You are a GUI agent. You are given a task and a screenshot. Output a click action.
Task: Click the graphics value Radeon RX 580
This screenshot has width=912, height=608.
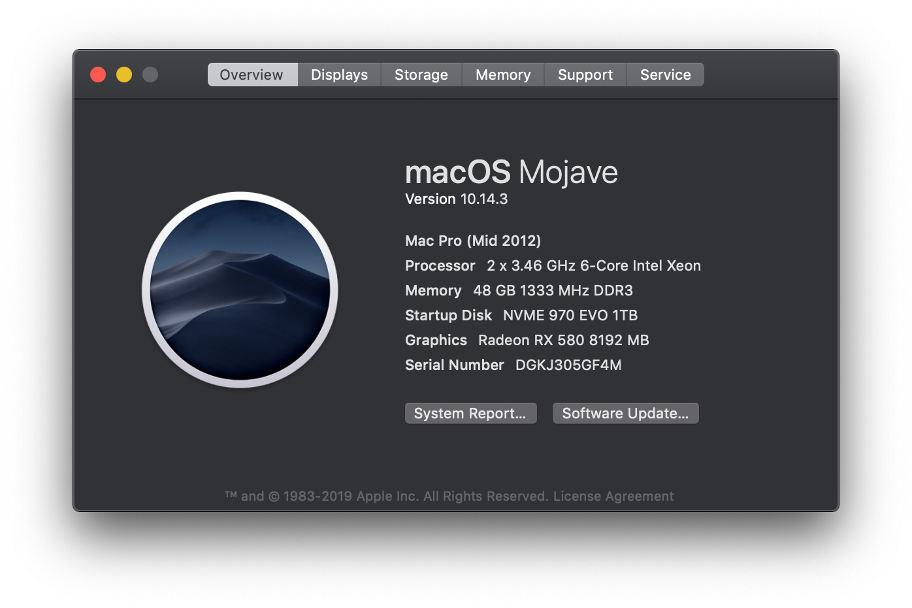pos(563,340)
